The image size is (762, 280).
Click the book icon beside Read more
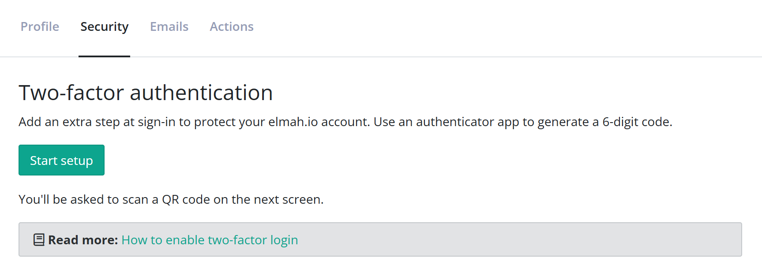[x=39, y=240]
